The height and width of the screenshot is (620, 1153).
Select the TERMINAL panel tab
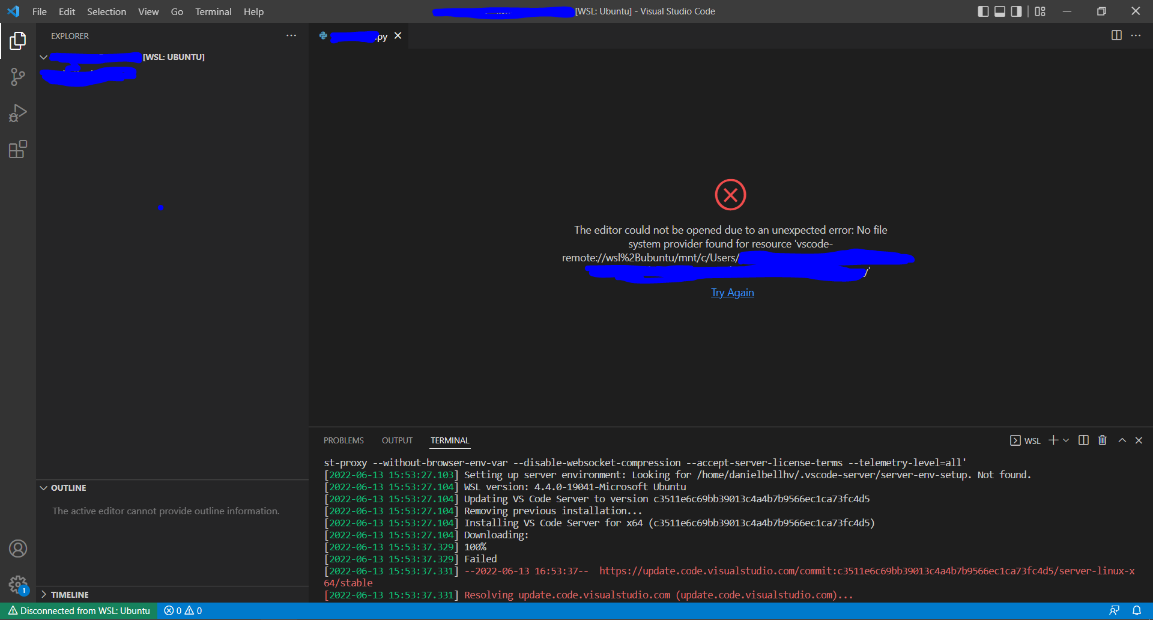(x=450, y=440)
